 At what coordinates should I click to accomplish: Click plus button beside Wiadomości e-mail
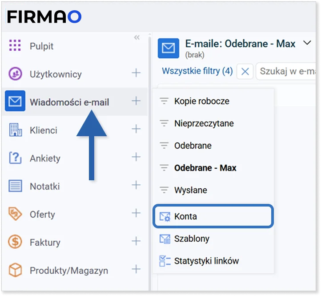coord(136,101)
